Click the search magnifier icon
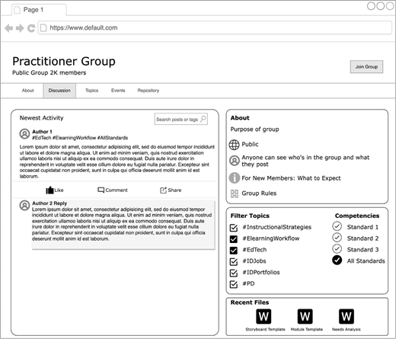Screen dimensions: 396x339 (x=203, y=119)
